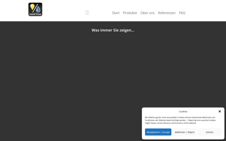Open the globe language selector
Viewport: 226px width, 141px height.
[87, 12]
